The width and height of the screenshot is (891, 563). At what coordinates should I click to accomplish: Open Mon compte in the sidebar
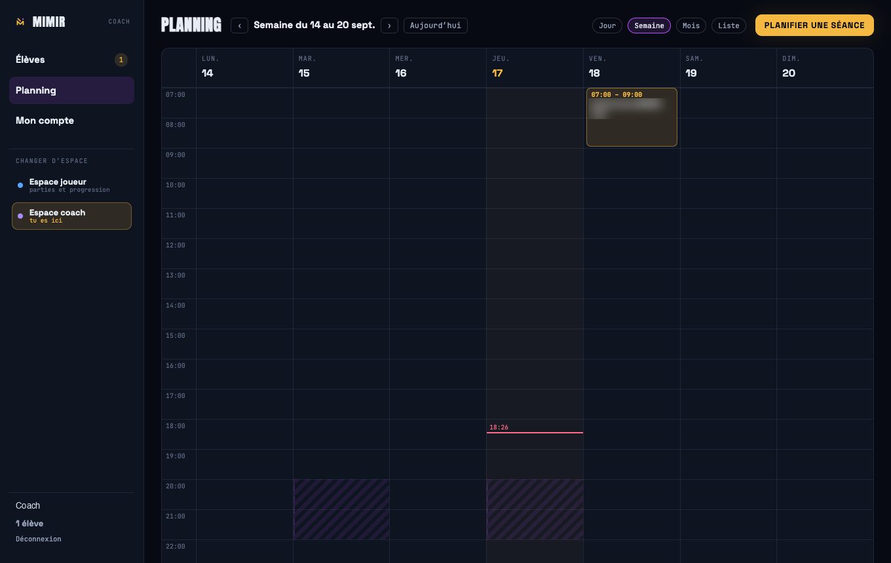coord(71,120)
